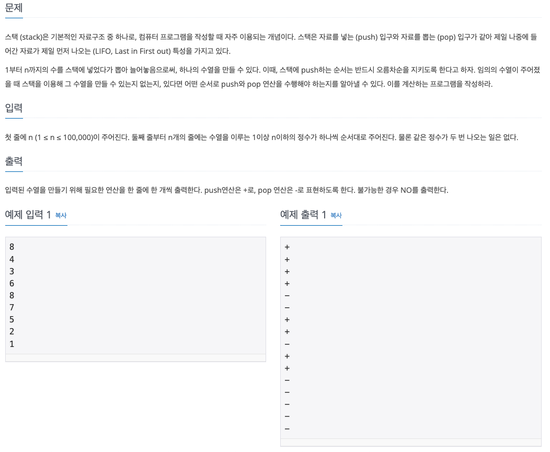Click number 7 in the sample input

click(x=12, y=307)
